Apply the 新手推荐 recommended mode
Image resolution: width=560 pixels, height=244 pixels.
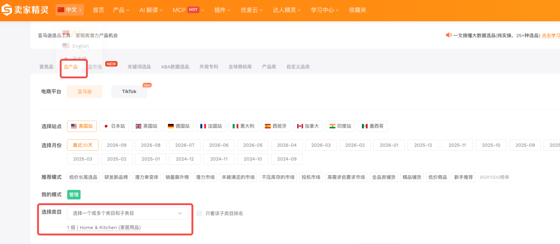[463, 177]
